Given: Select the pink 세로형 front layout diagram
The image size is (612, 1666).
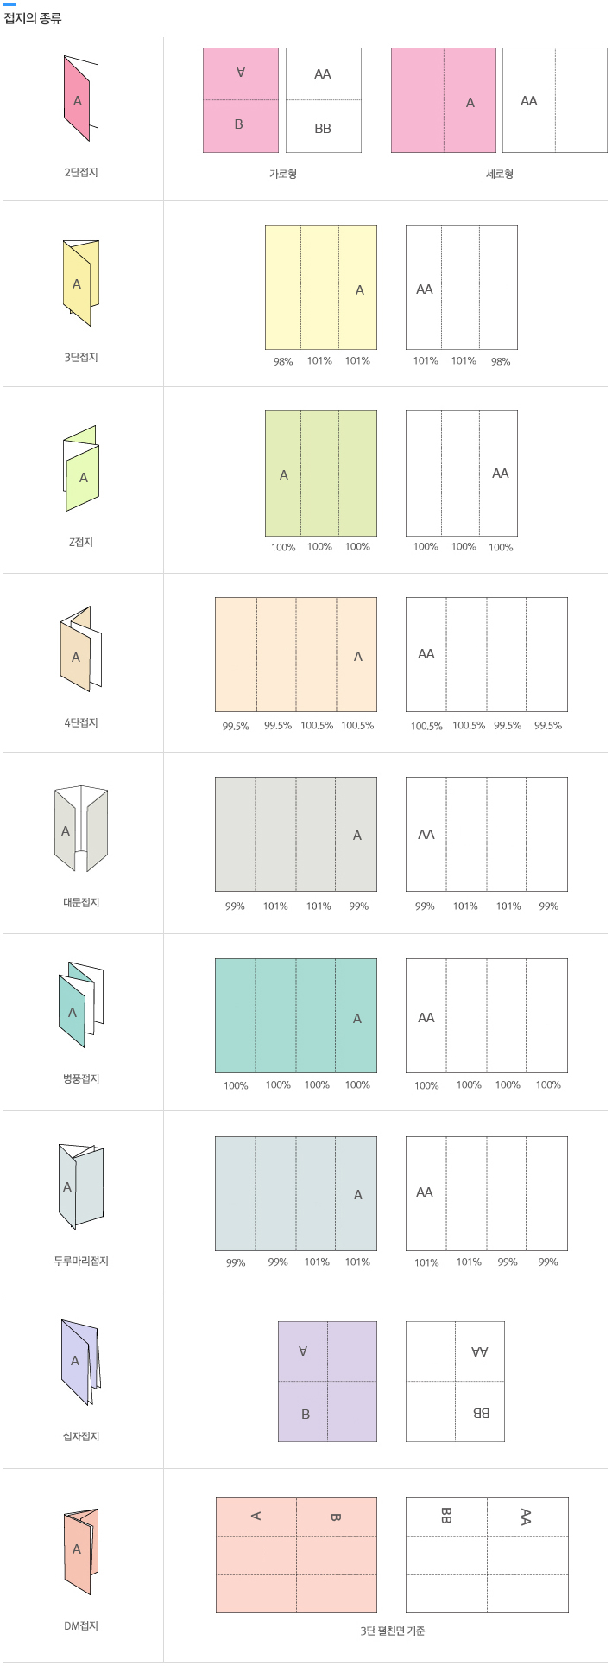Looking at the screenshot, I should point(444,100).
